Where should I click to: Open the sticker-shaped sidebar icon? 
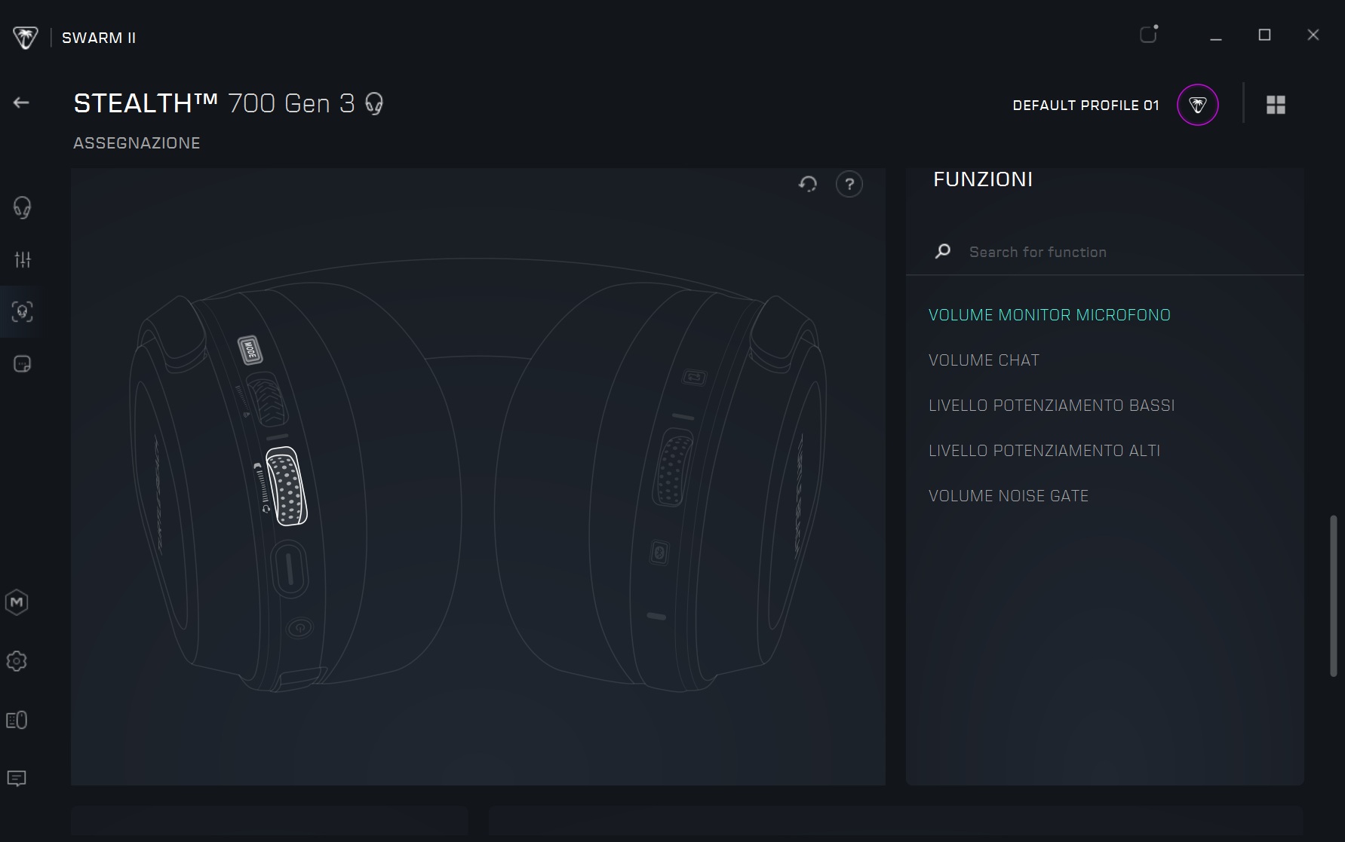coord(22,364)
